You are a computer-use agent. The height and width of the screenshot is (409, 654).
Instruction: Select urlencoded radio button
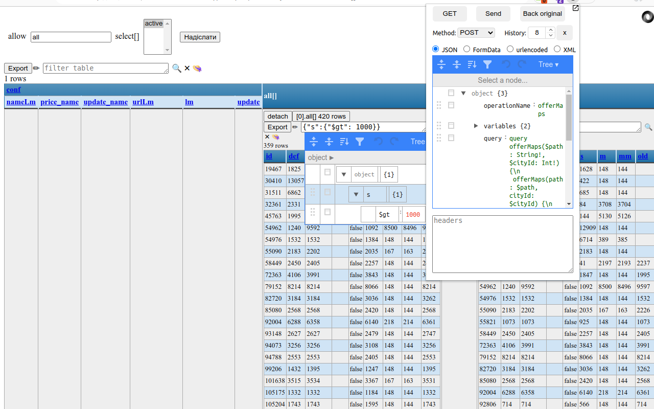point(510,49)
